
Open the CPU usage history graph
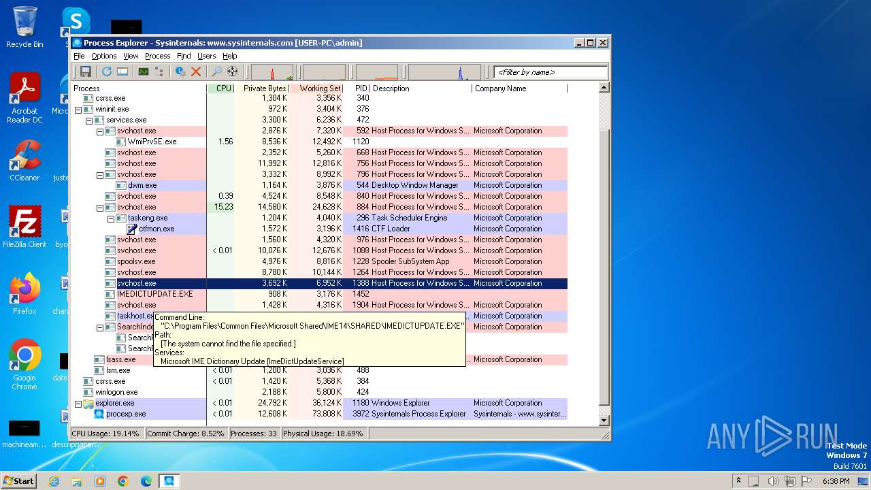(272, 72)
